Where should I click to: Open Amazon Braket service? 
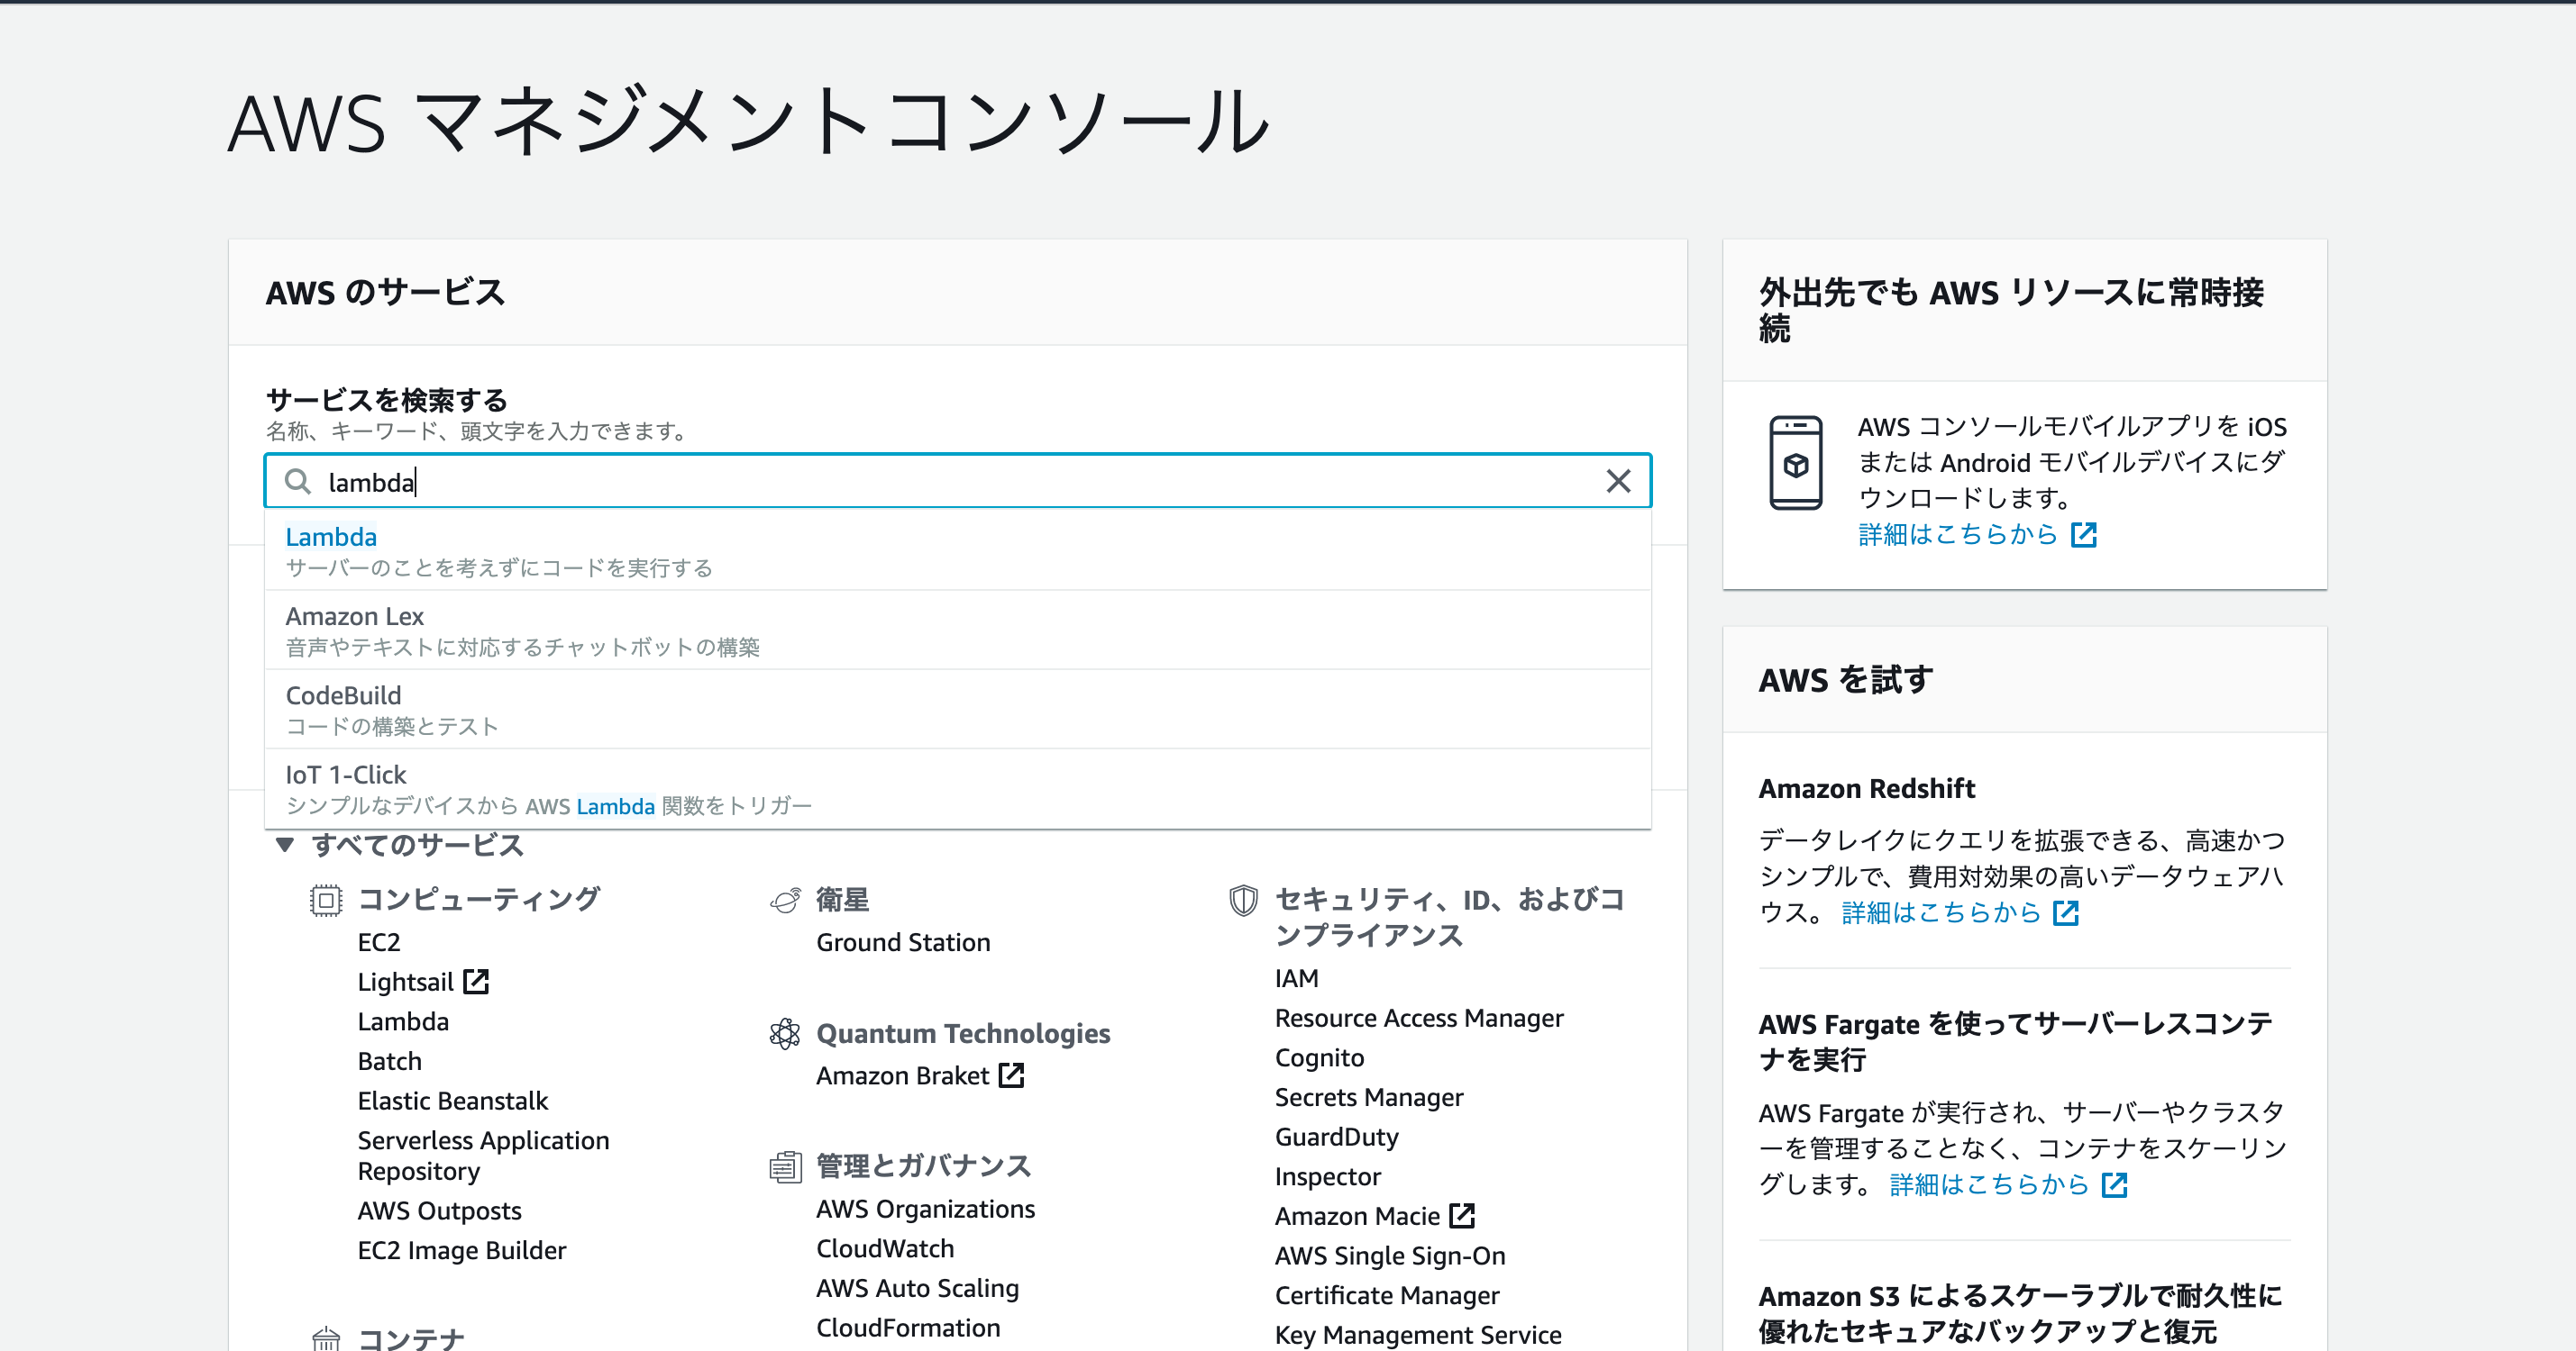pyautogui.click(x=902, y=1076)
